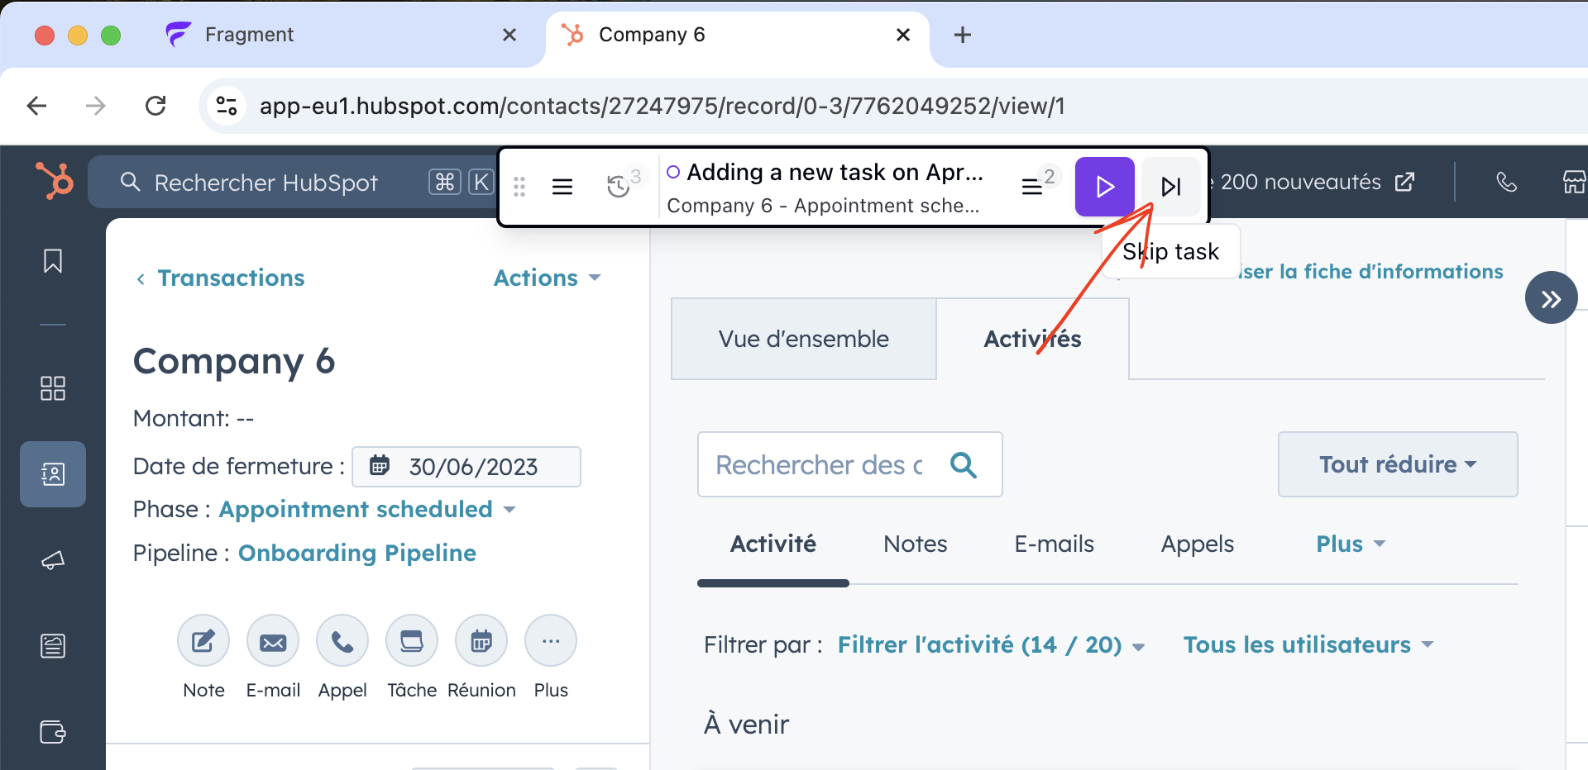
Task: Open the commerce wallet sidebar icon
Action: tap(53, 732)
